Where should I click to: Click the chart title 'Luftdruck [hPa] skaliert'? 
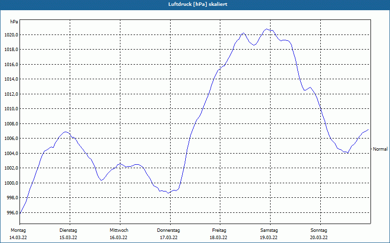(x=198, y=4)
